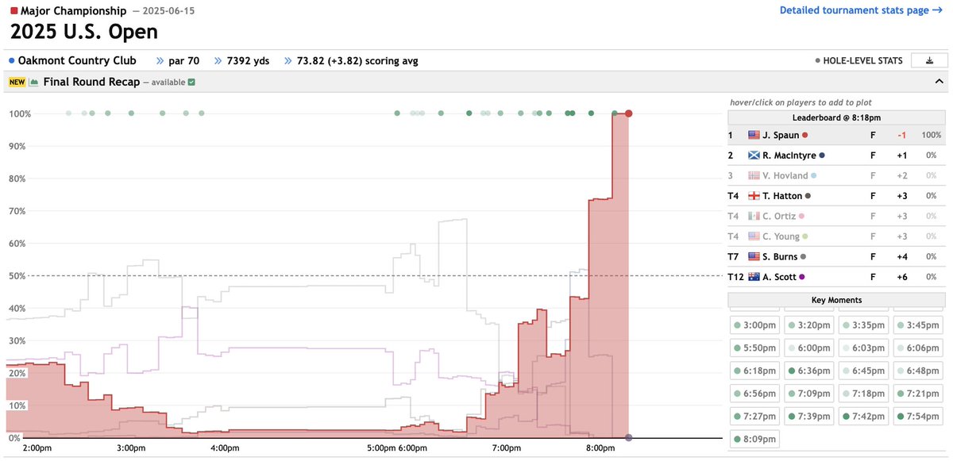Select the 3:35pm key moment
This screenshot has height=461, width=953.
coord(864,325)
